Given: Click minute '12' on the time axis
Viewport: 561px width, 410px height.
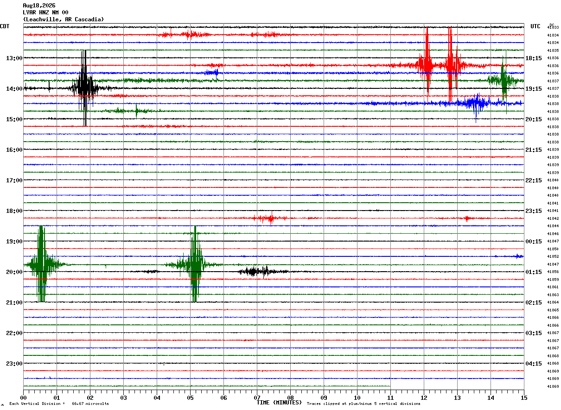Looking at the screenshot, I should pos(424,398).
